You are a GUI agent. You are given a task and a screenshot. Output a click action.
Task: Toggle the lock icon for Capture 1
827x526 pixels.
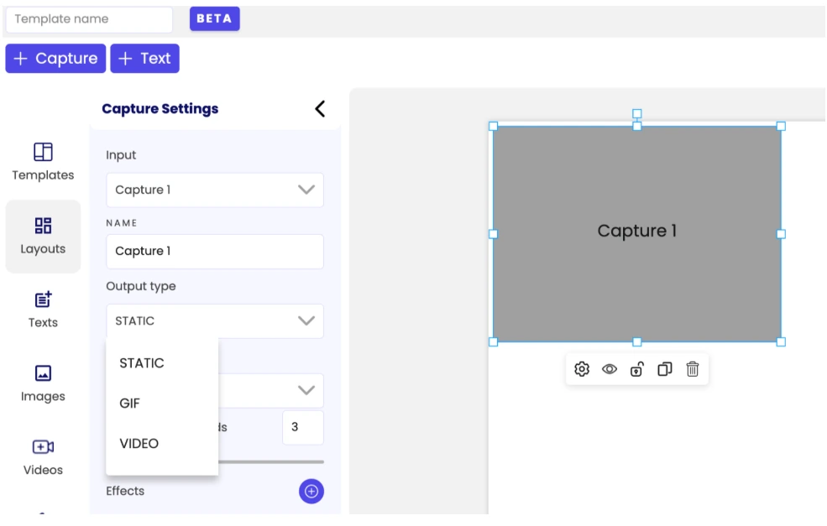click(636, 369)
